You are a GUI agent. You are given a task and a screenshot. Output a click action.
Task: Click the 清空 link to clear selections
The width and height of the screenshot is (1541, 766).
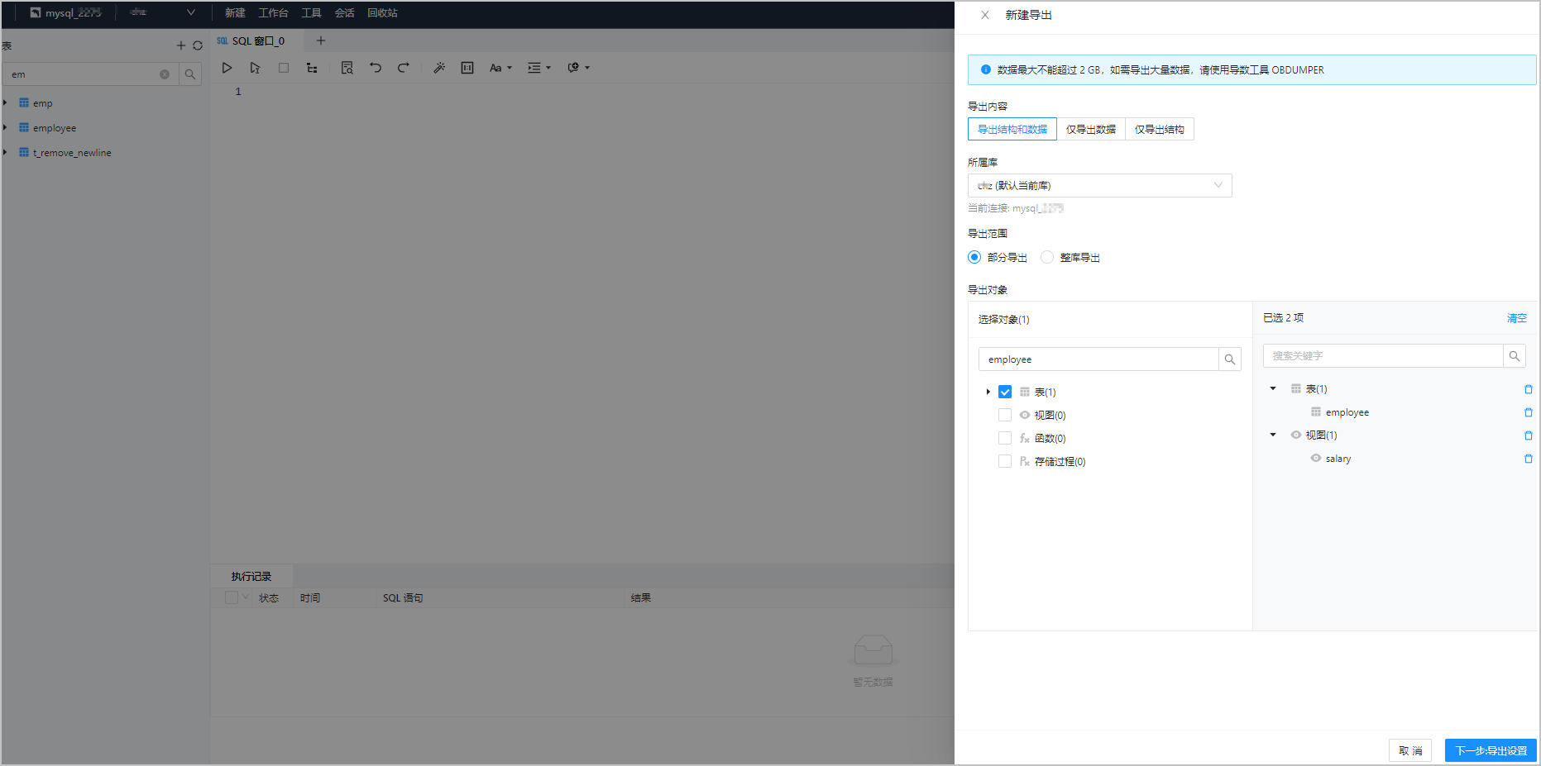1517,318
